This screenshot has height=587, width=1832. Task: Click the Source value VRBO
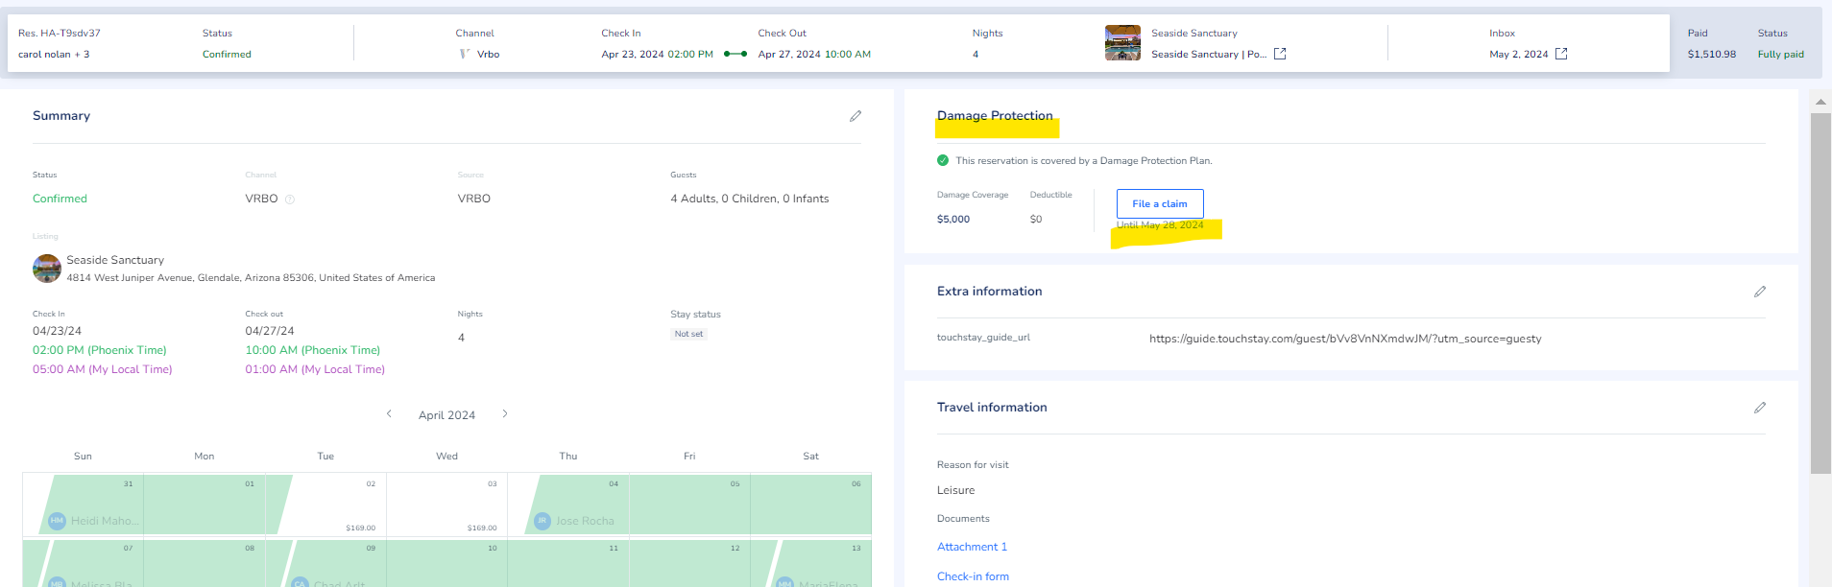(474, 199)
